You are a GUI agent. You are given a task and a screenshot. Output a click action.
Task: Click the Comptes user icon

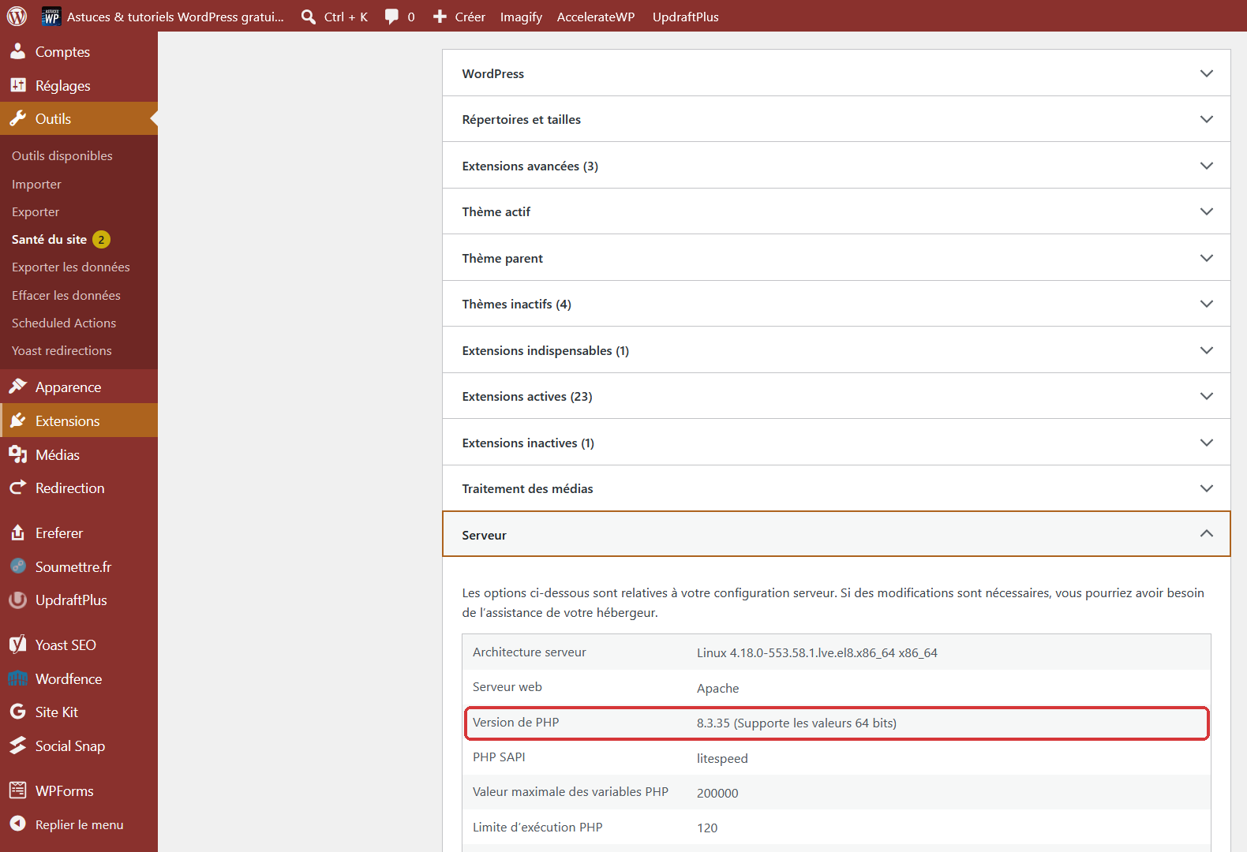[x=18, y=51]
